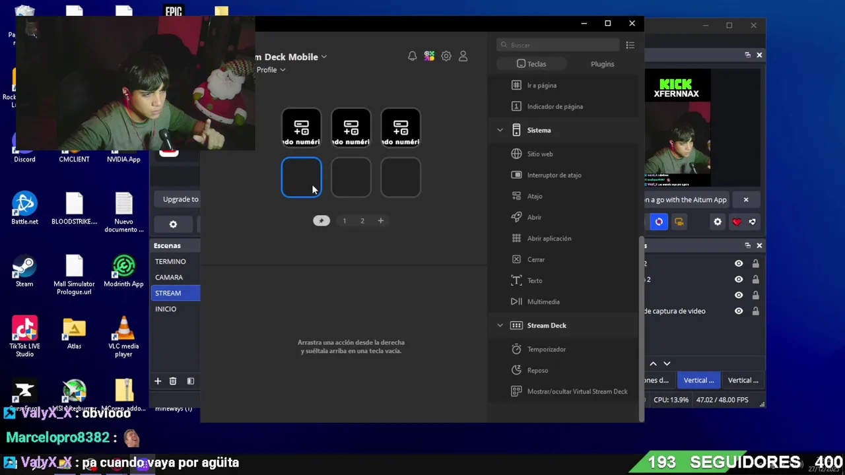The image size is (845, 475).
Task: Click the 'Upgrade to' button in OBS
Action: pyautogui.click(x=178, y=199)
